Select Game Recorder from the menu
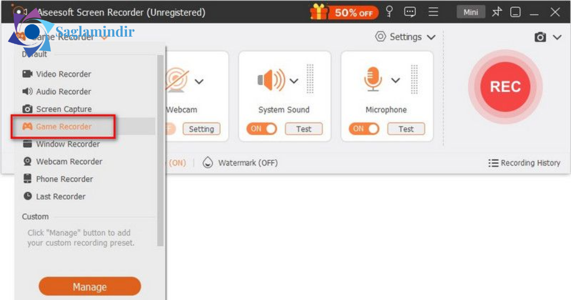Image resolution: width=571 pixels, height=300 pixels. [84, 127]
